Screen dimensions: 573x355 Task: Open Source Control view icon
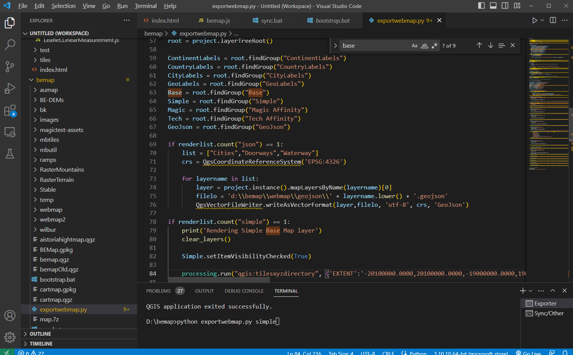point(10,67)
